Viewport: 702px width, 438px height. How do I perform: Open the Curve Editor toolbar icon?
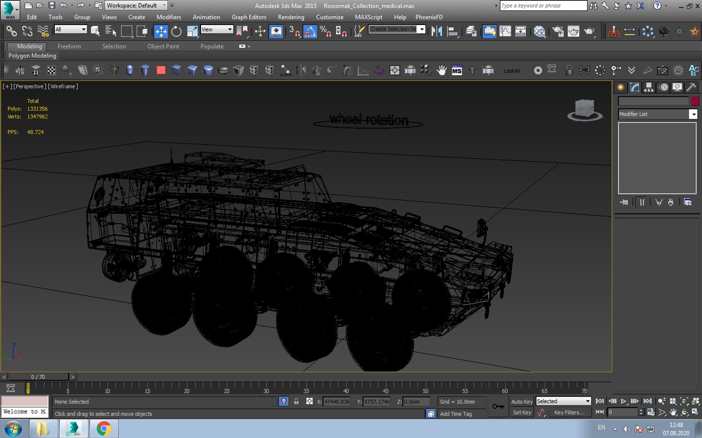(x=505, y=31)
